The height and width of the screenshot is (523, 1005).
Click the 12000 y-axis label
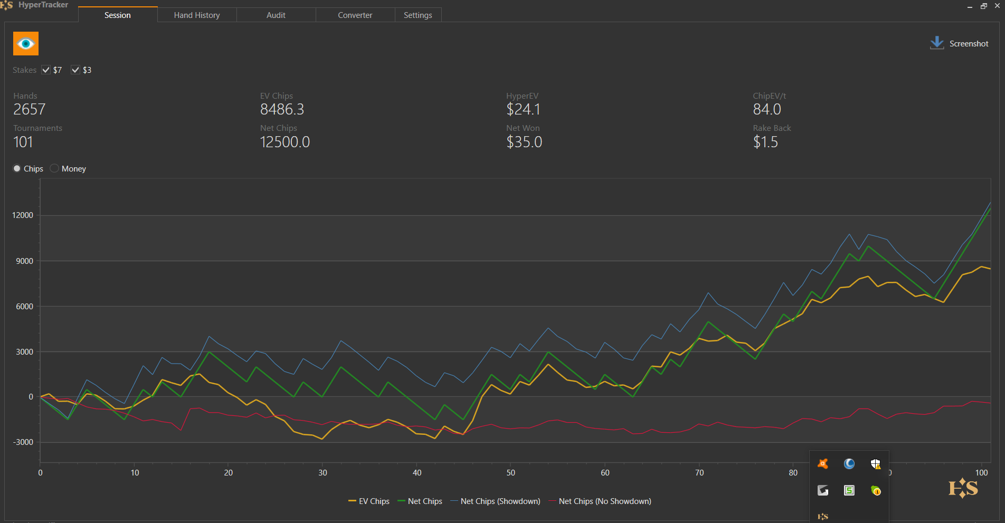[23, 215]
